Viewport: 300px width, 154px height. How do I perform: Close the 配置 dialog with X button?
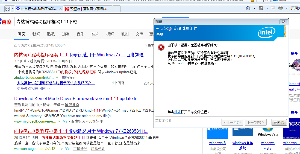(x=284, y=22)
